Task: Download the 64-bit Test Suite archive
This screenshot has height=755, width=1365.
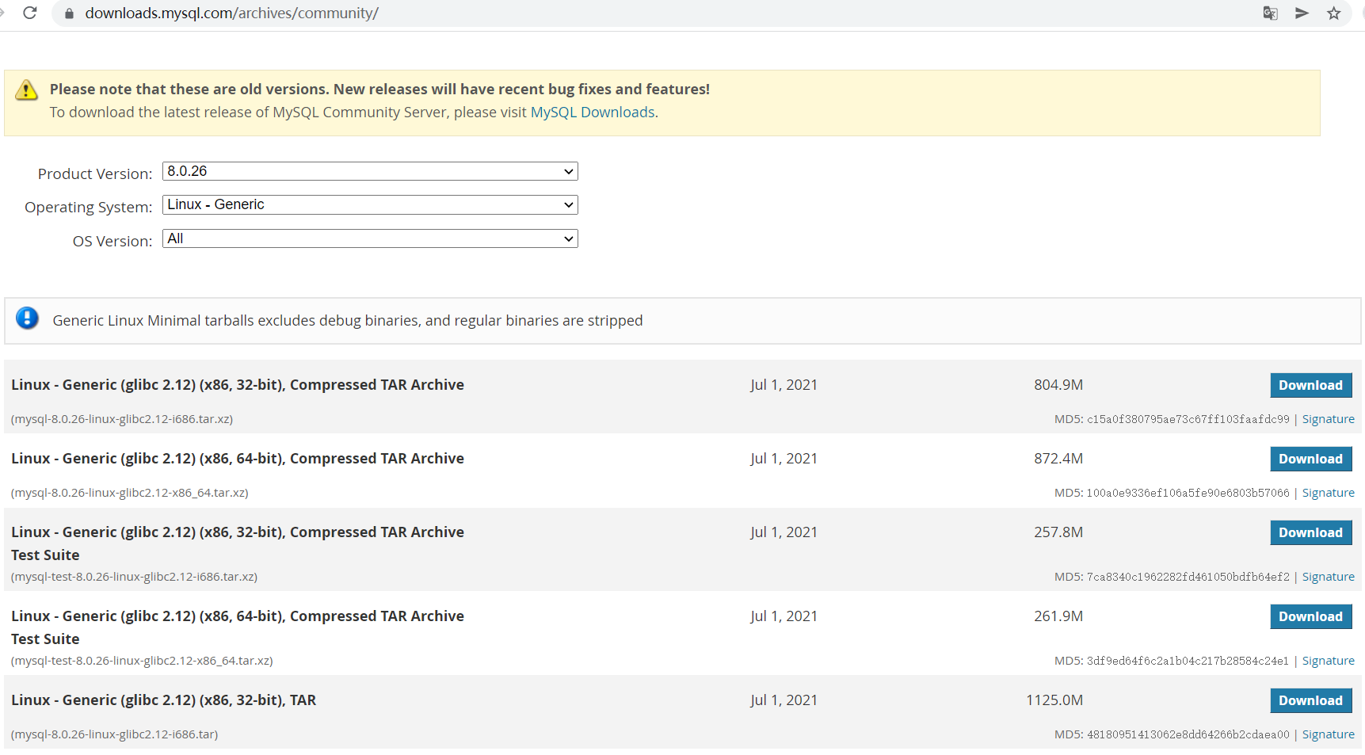Action: tap(1310, 616)
